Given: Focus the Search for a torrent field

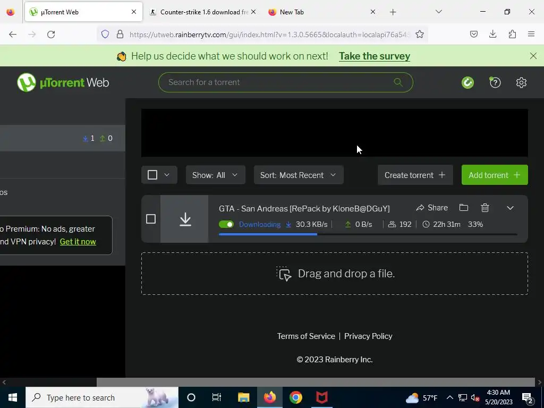Looking at the screenshot, I should click(285, 82).
